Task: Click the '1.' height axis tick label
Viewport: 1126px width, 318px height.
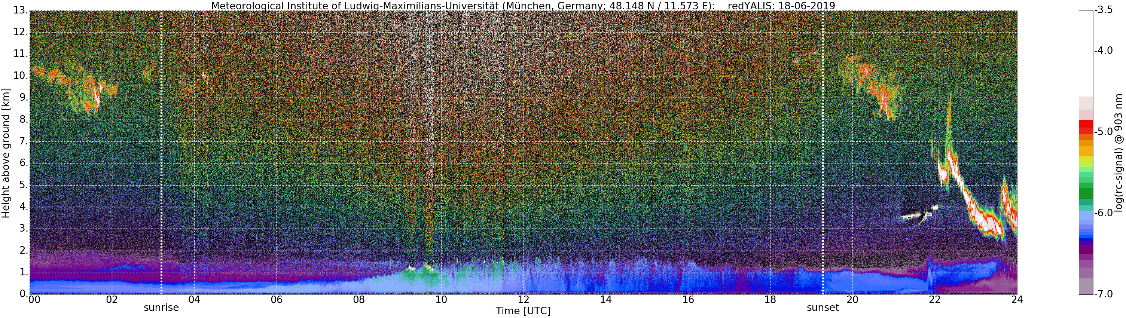Action: (23, 272)
